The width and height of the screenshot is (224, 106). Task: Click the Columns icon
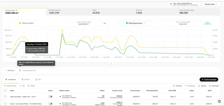(x=174, y=86)
